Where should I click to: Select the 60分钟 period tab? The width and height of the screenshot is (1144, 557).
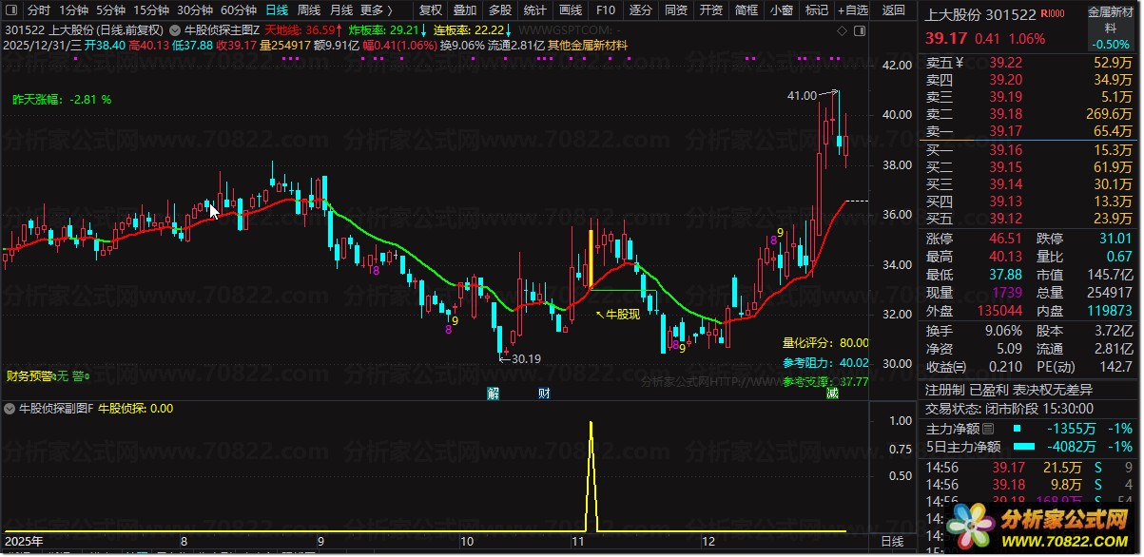click(x=239, y=10)
